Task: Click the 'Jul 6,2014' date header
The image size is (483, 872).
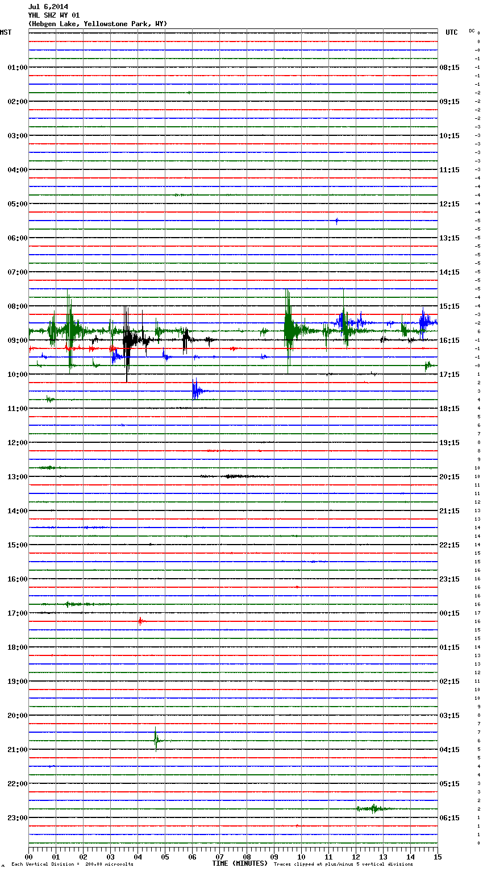Action: 48,7
